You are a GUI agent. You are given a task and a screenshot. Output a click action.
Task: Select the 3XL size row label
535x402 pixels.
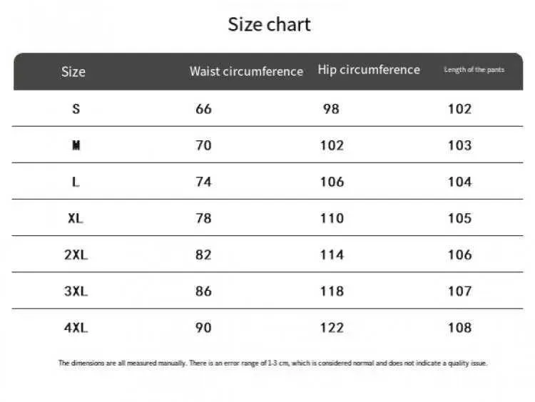pyautogui.click(x=76, y=292)
